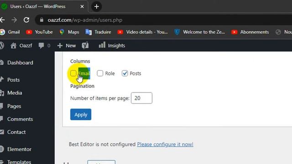Screen dimensions: 292x164
Task: Open the New content menu
Action: [67, 46]
